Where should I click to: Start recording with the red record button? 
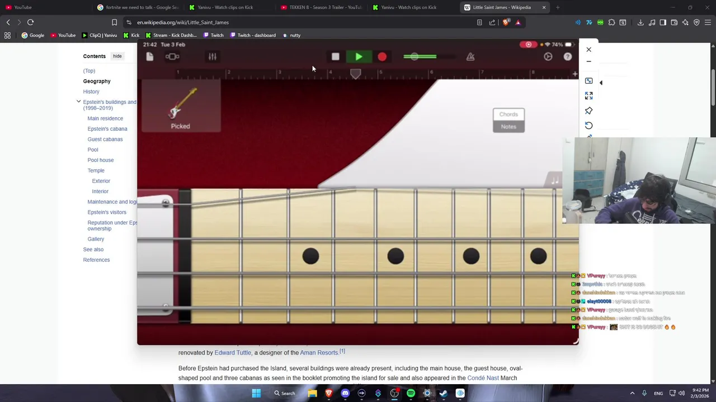click(x=382, y=56)
